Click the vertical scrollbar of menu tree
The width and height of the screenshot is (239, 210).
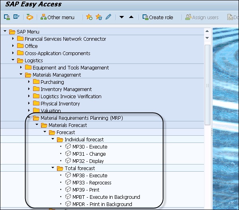[x=207, y=84]
